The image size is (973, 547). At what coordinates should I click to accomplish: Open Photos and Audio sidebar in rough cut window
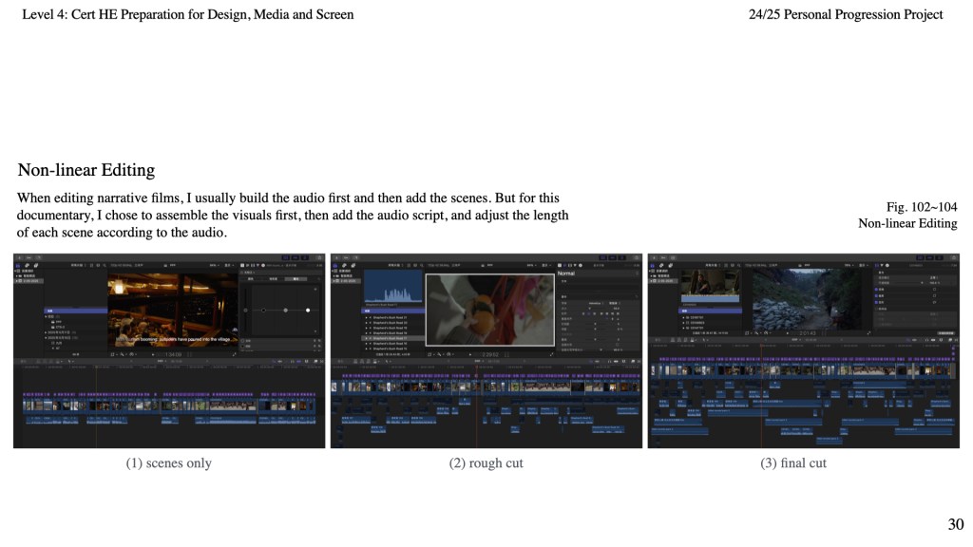[x=342, y=265]
